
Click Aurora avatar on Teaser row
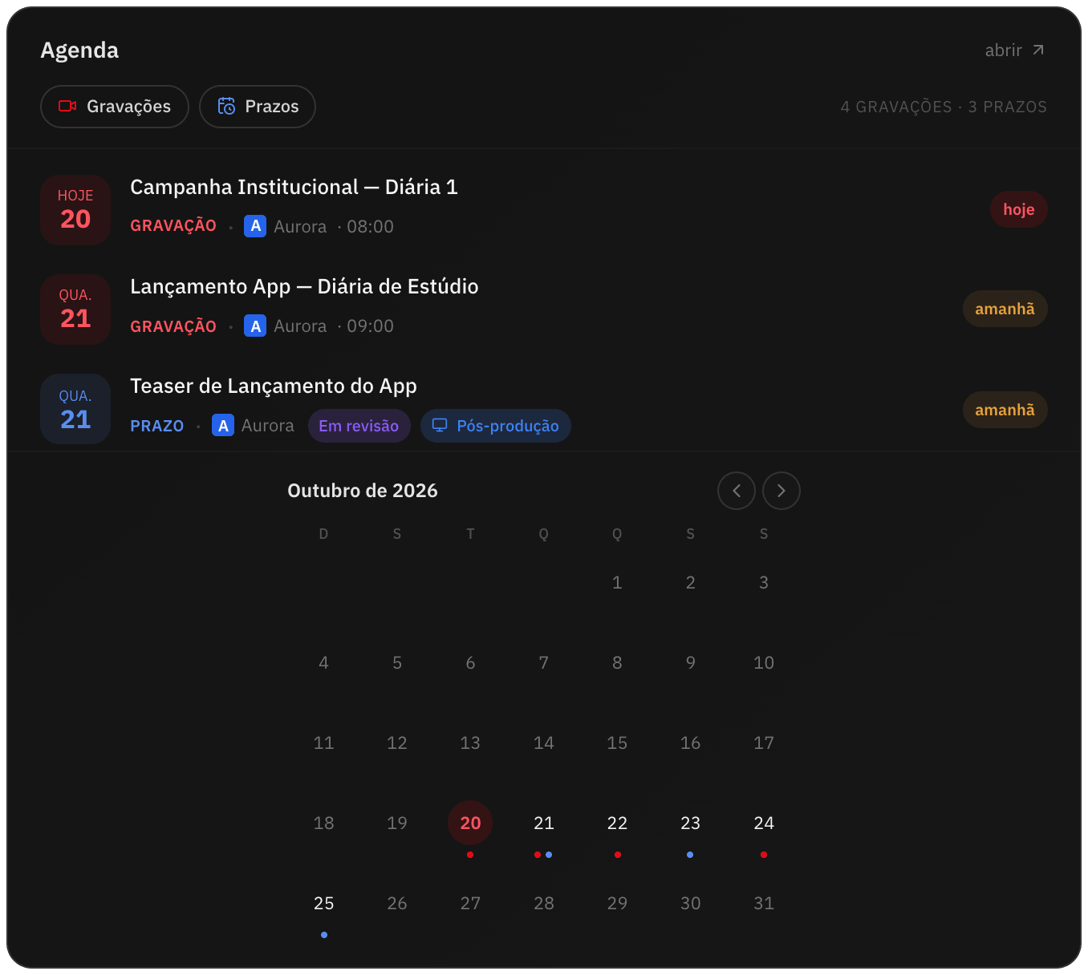[223, 426]
